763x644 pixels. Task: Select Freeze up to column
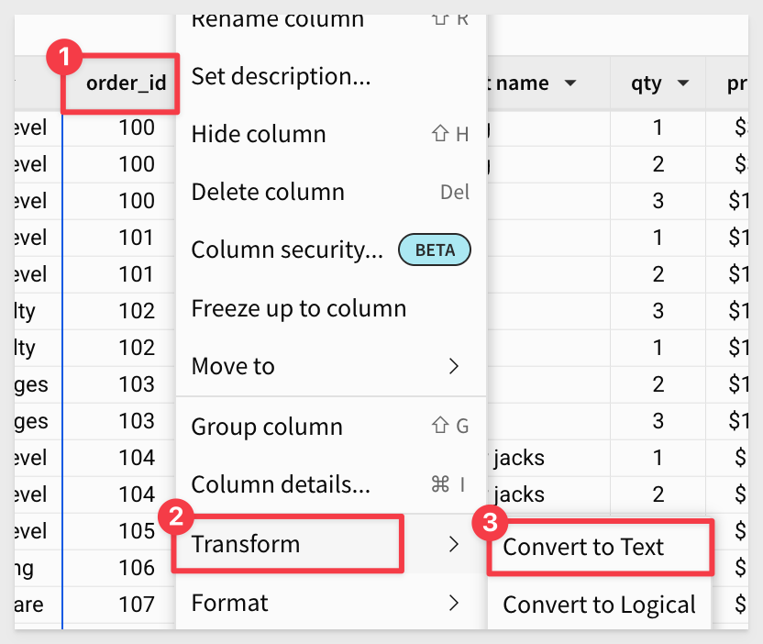(331, 308)
